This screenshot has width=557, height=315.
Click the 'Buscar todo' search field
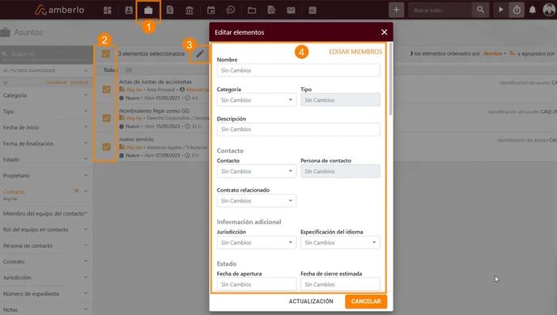[440, 10]
